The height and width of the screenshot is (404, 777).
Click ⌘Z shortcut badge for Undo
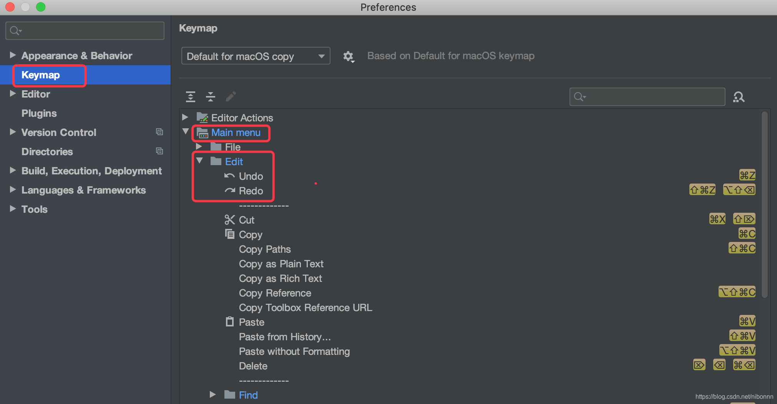coord(747,175)
